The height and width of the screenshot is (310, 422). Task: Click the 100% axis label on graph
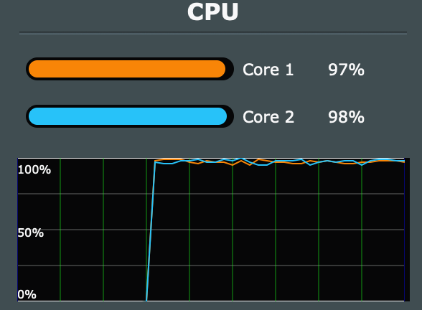click(x=34, y=170)
